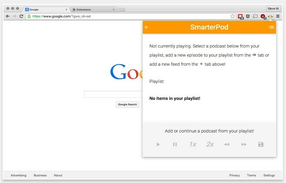The height and width of the screenshot is (183, 286).
Task: Rewind the podcast with the back arrows
Action: 227,144
